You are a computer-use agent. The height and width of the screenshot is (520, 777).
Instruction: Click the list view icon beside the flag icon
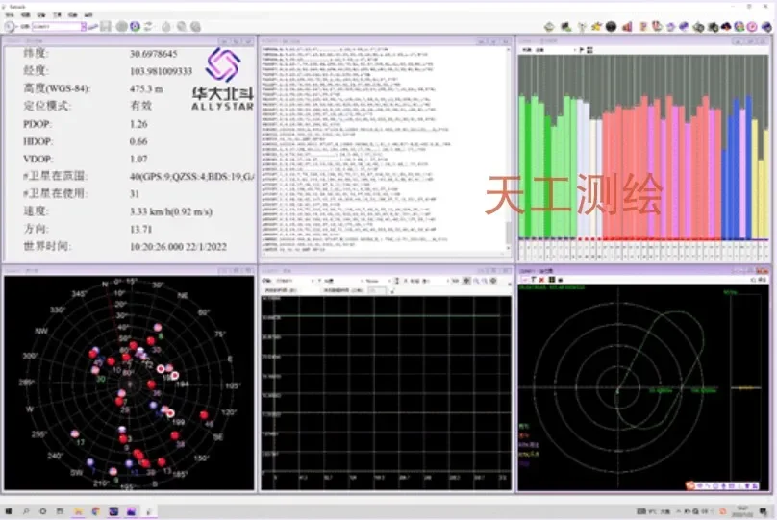[x=589, y=50]
